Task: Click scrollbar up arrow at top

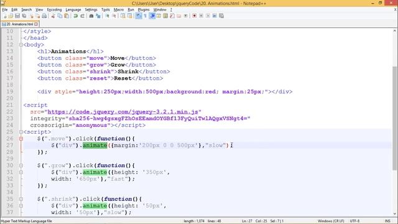Action: 394,30
